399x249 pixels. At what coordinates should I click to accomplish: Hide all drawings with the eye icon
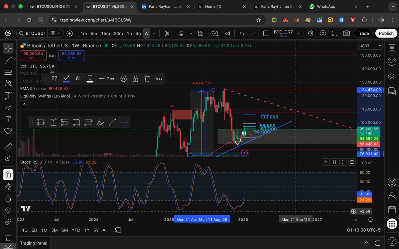point(8,210)
